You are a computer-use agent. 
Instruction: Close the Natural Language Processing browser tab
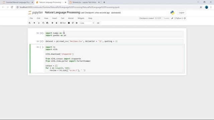pos(66,2)
